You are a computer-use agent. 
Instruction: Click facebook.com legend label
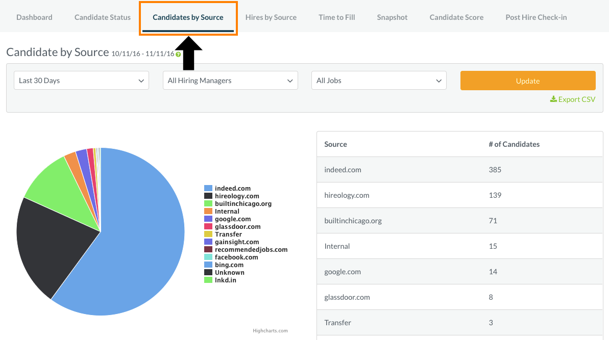(236, 257)
